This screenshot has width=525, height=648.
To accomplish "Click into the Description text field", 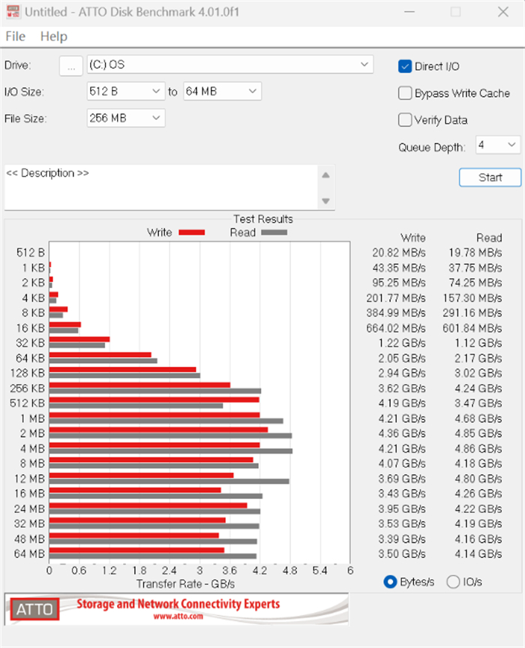I will click(160, 187).
